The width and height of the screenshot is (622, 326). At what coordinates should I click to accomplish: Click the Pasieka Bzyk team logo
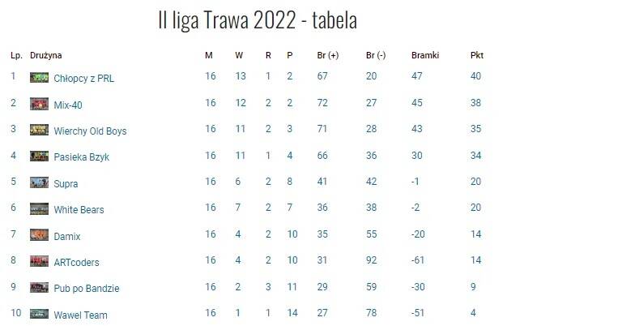39,156
